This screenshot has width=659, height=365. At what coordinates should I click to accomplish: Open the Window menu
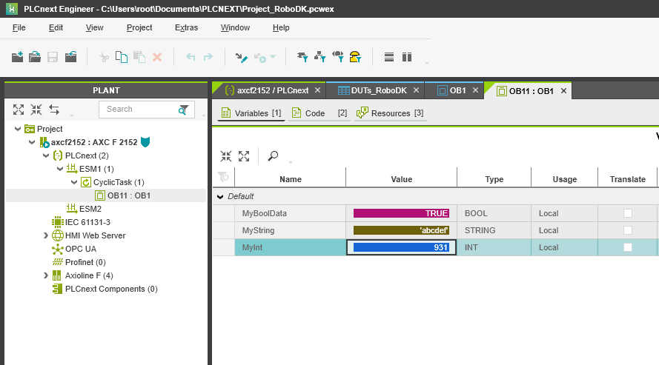pos(236,27)
